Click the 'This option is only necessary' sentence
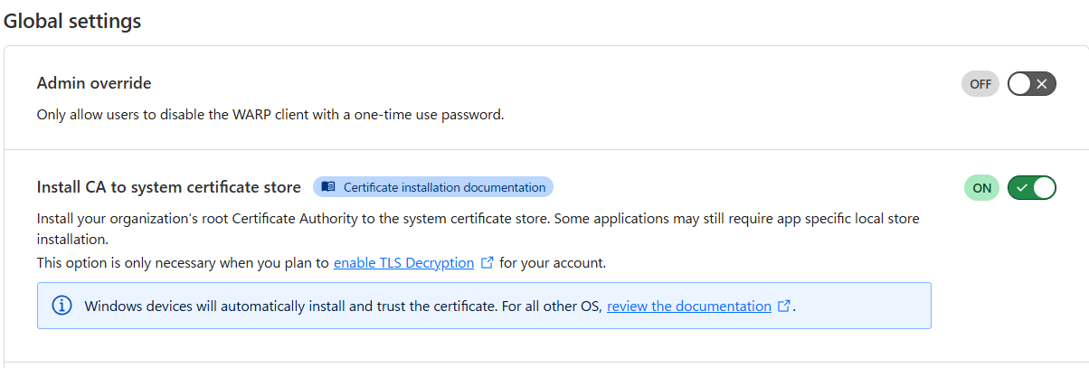 321,263
